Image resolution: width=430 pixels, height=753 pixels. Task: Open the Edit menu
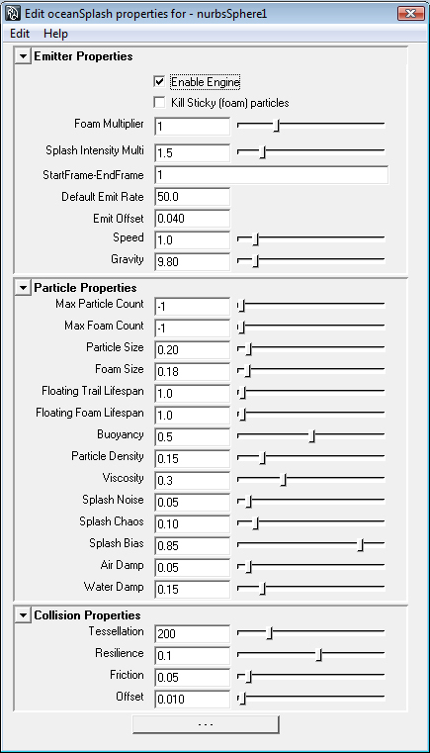point(20,34)
